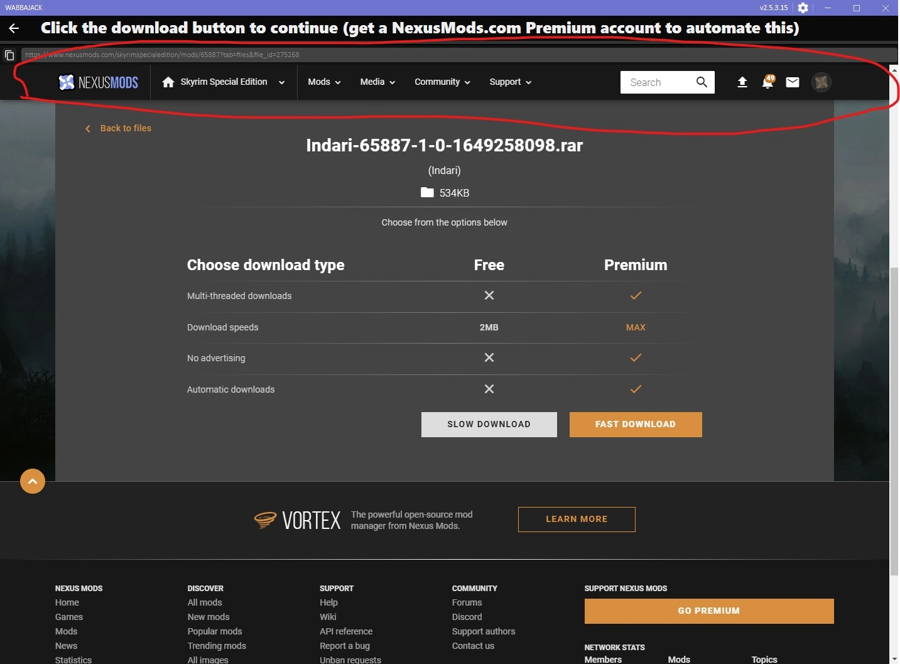This screenshot has width=900, height=664.
Task: Open the upload icon in the navbar
Action: point(742,82)
